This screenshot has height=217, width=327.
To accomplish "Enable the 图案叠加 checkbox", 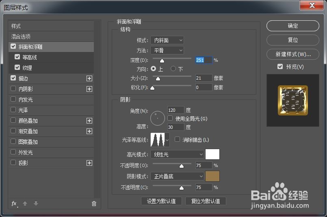I will click(13, 141).
